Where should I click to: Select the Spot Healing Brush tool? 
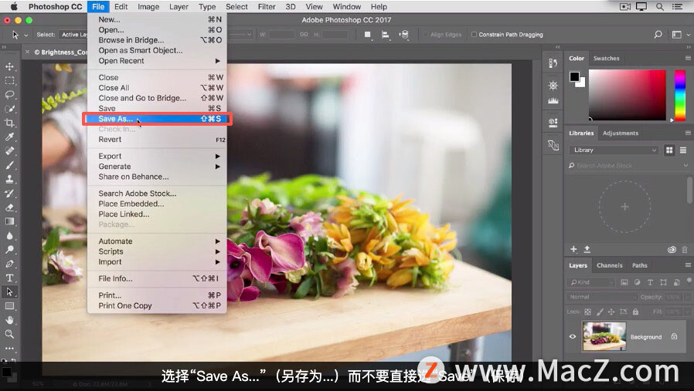coord(9,151)
